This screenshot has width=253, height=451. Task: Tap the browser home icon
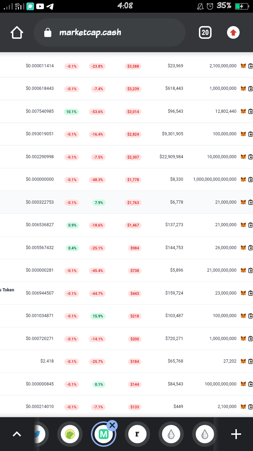pos(17,33)
